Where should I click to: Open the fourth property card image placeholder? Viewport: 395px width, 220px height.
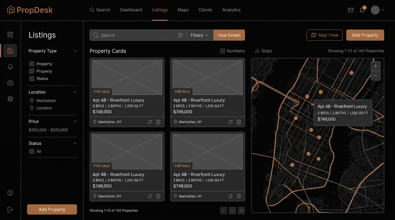pos(208,152)
